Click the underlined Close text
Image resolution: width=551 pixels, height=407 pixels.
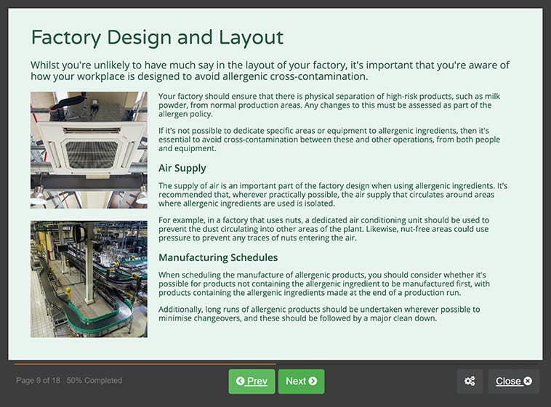(x=508, y=381)
